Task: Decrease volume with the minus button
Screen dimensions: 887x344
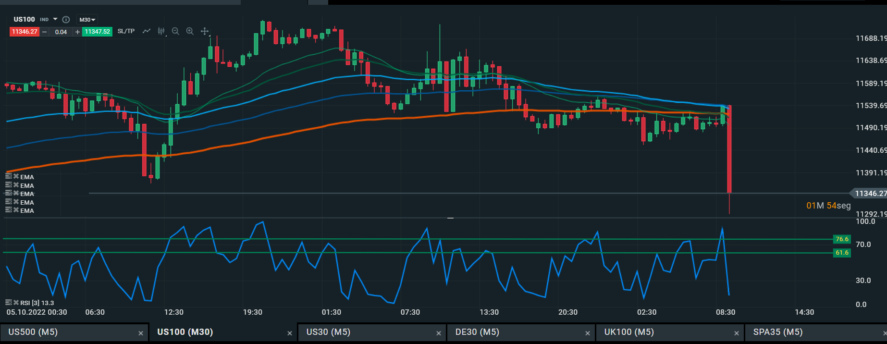Action: click(x=45, y=32)
